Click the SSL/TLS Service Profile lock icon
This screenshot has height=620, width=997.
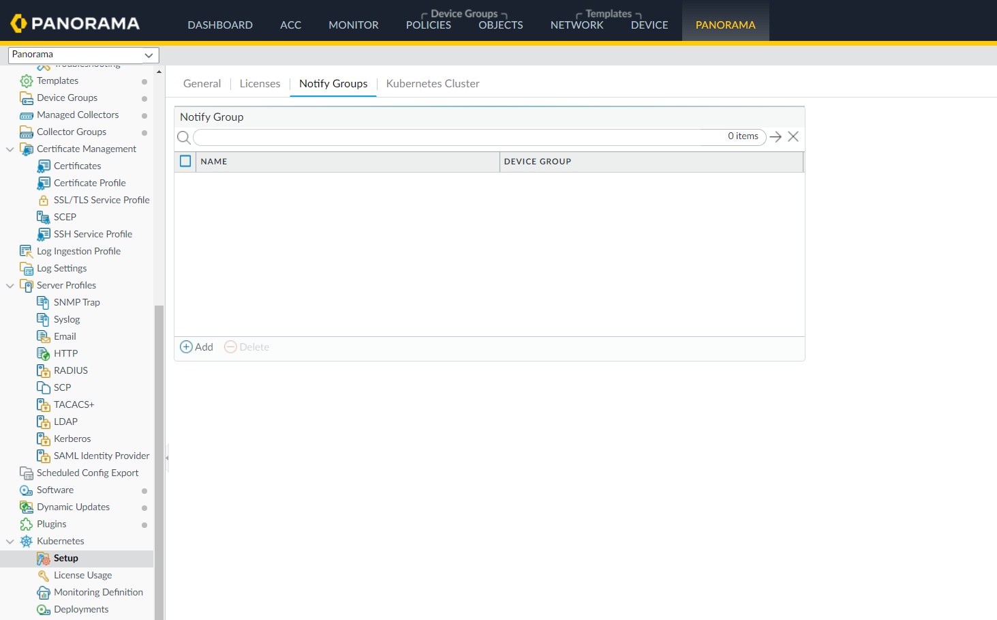43,201
